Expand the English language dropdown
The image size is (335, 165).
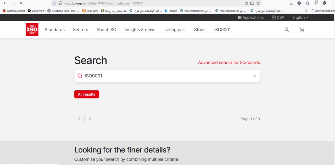(x=300, y=18)
